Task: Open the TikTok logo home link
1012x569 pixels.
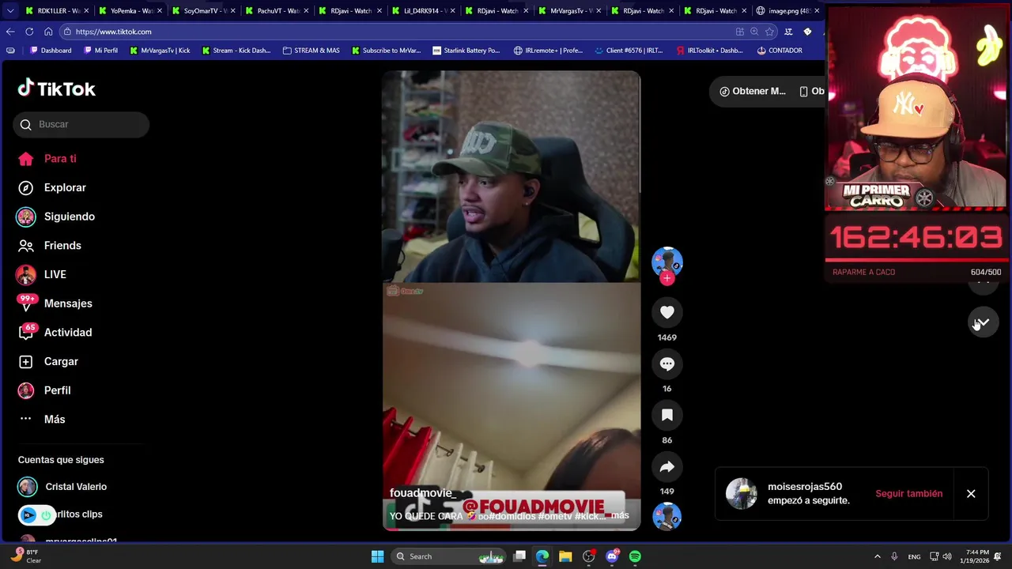Action: pyautogui.click(x=57, y=89)
